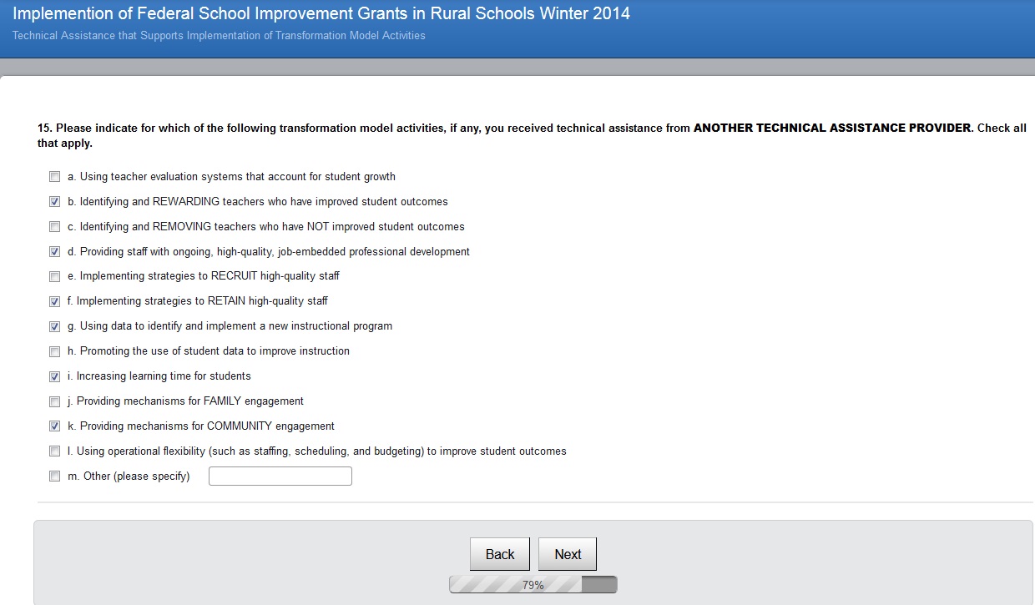Click label 'j. Providing mechanisms for FAMILY engagement'
1035x605 pixels.
185,401
